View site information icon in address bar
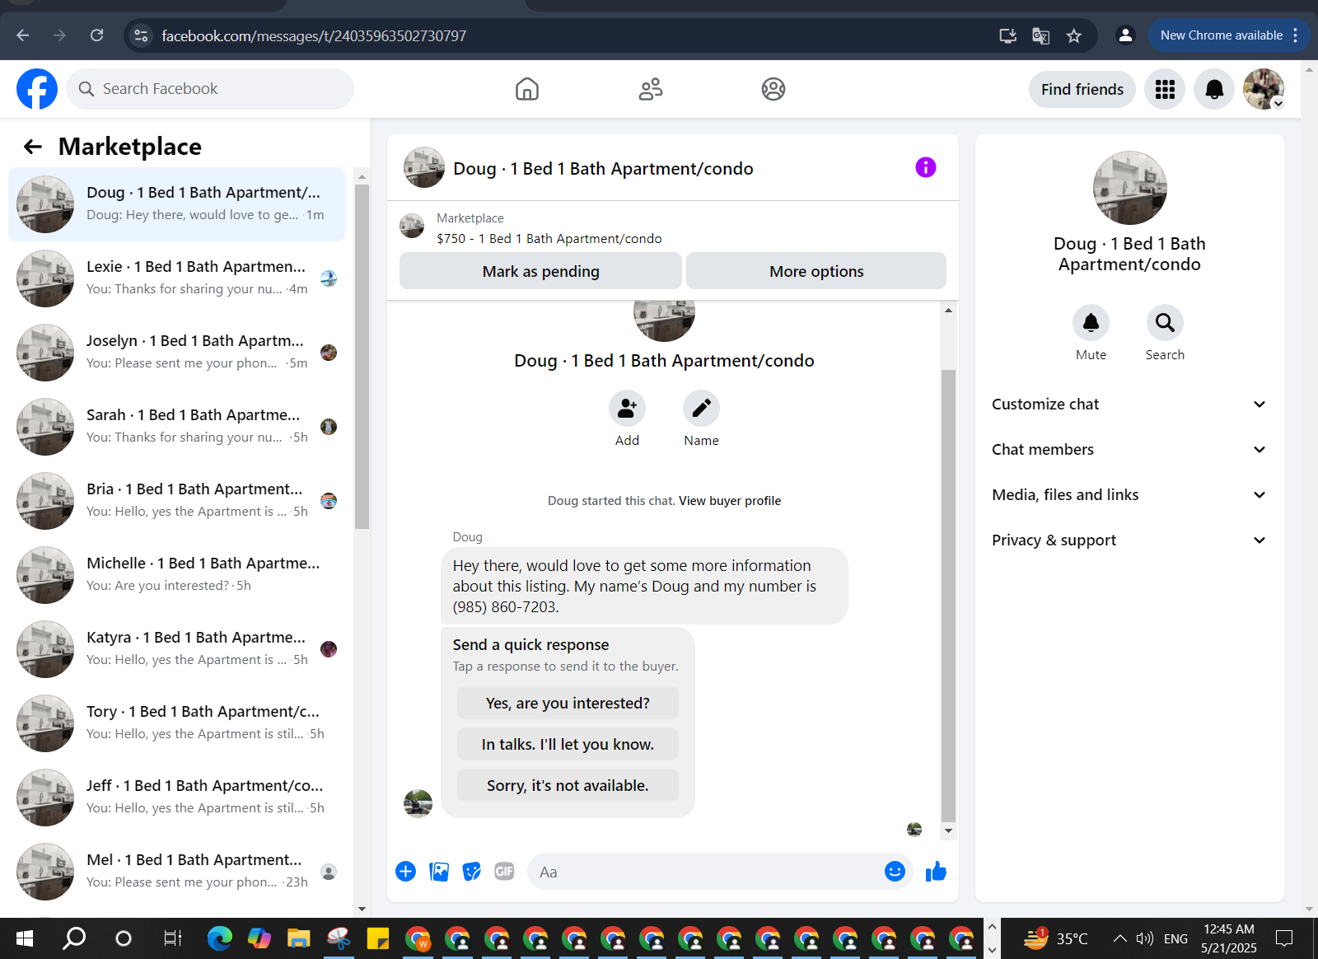The width and height of the screenshot is (1318, 959). 141,35
